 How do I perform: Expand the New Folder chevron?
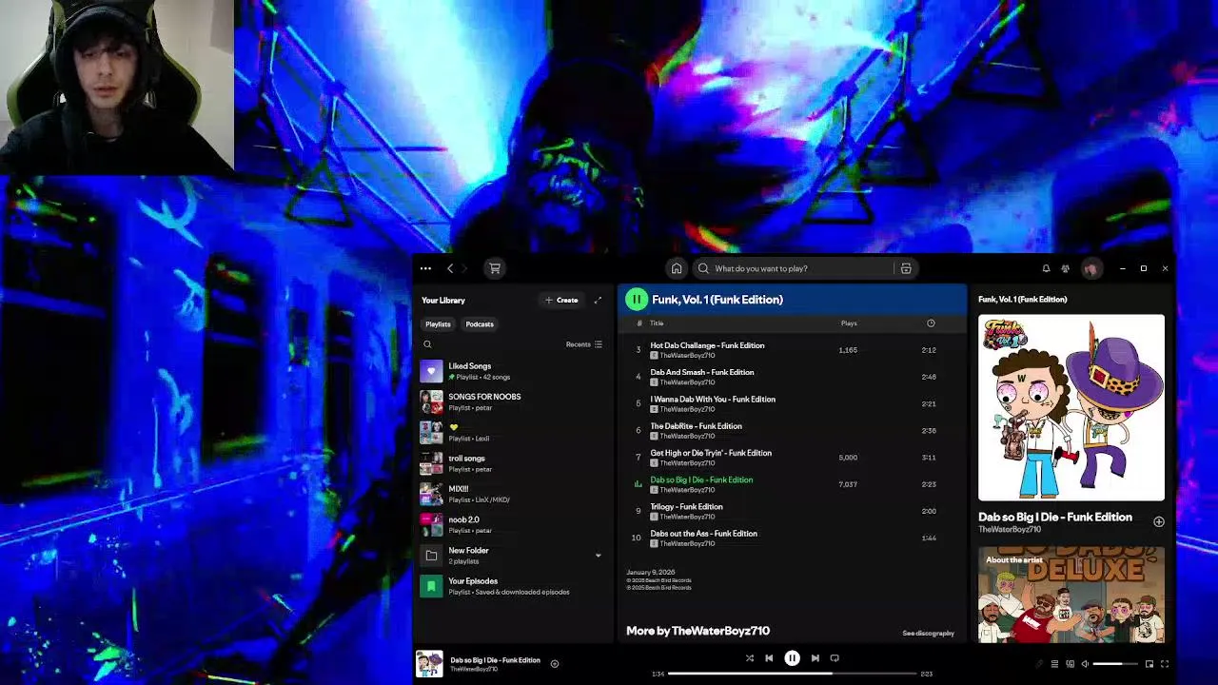point(598,556)
